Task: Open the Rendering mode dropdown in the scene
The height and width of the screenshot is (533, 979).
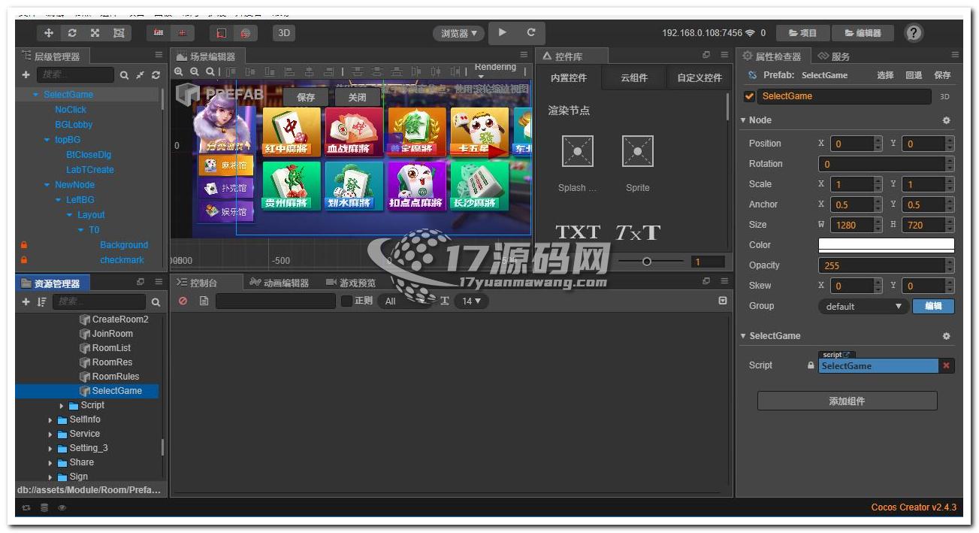Action: click(495, 71)
